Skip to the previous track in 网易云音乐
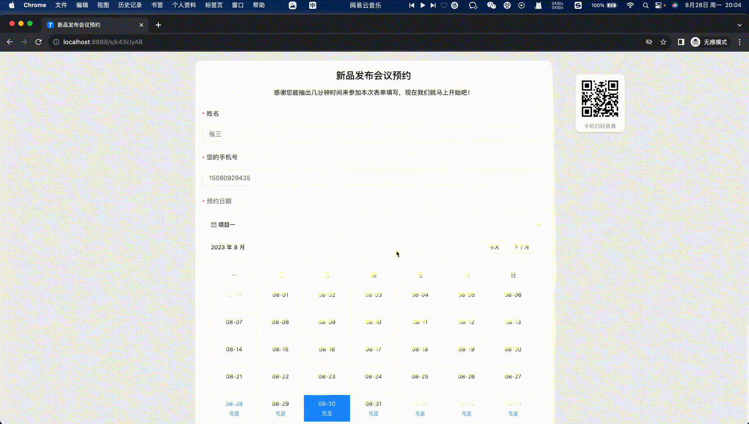The height and width of the screenshot is (424, 749). [x=411, y=5]
